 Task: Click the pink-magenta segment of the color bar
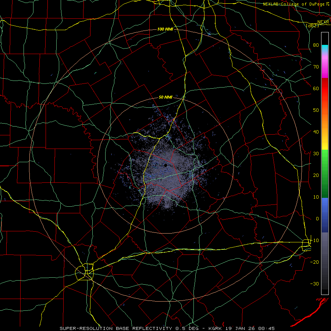(x=325, y=65)
